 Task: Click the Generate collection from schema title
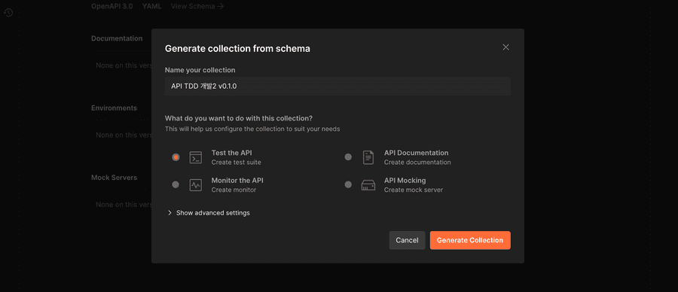[x=237, y=49]
